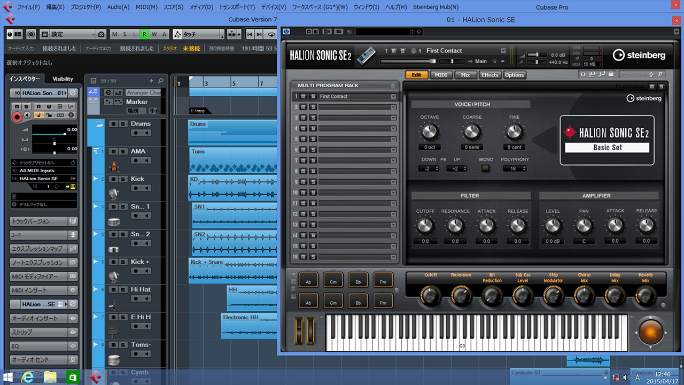Click the top-row Fm chord pad
The height and width of the screenshot is (385, 684).
pyautogui.click(x=383, y=280)
